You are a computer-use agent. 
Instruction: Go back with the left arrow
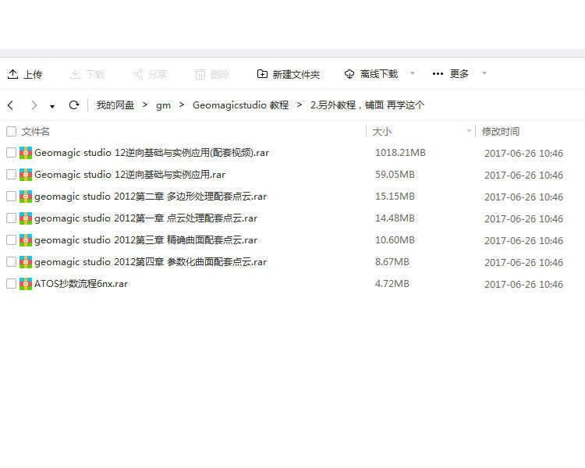[11, 105]
